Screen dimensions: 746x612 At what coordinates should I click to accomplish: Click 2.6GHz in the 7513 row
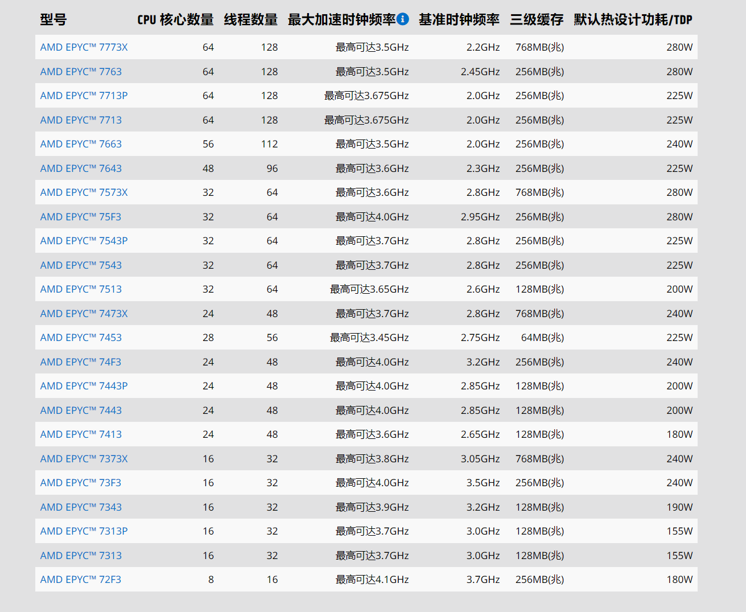pos(483,289)
